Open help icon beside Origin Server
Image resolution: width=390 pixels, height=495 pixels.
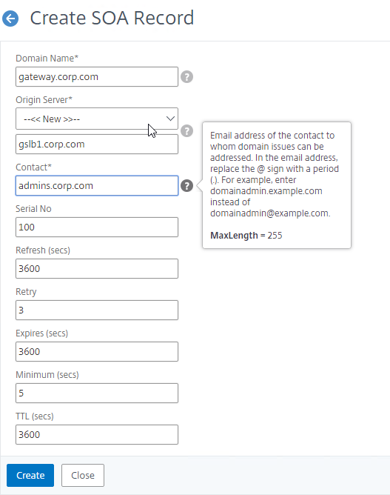pyautogui.click(x=187, y=130)
